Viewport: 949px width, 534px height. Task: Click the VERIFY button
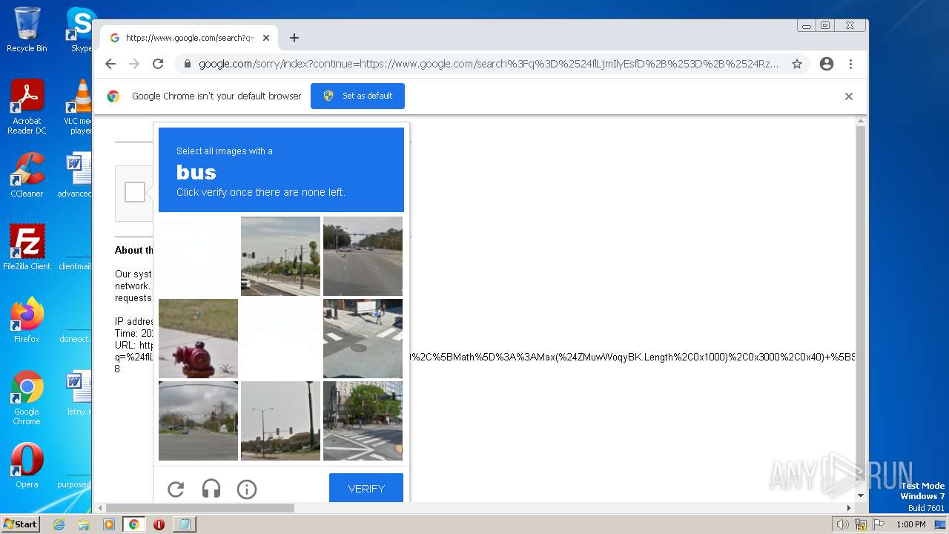366,489
